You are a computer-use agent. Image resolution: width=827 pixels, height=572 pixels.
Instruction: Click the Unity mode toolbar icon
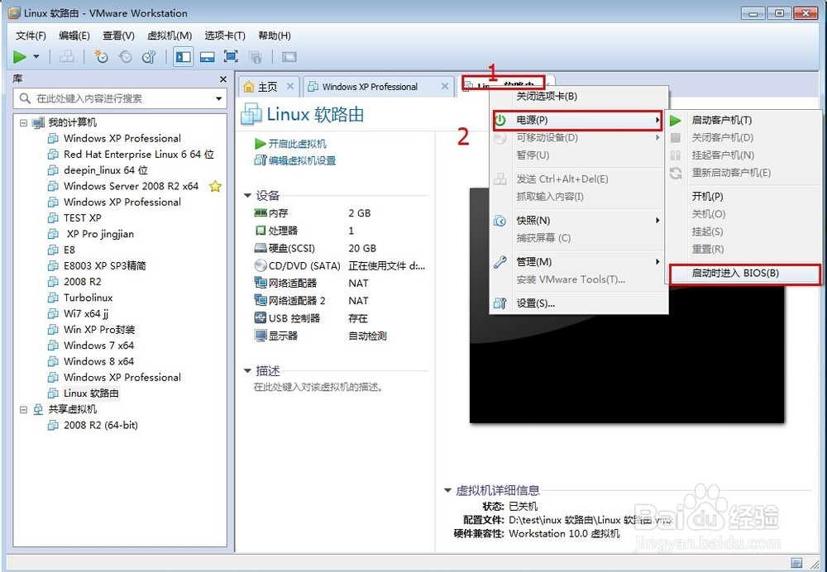pos(256,56)
